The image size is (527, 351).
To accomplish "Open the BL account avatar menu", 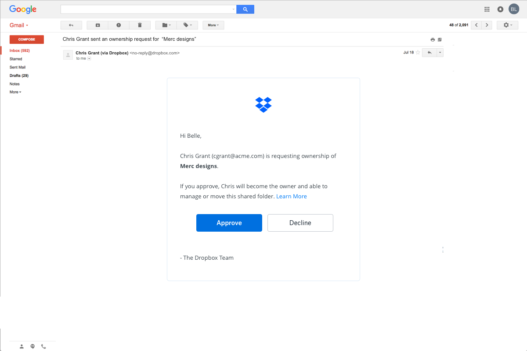I will coord(514,9).
